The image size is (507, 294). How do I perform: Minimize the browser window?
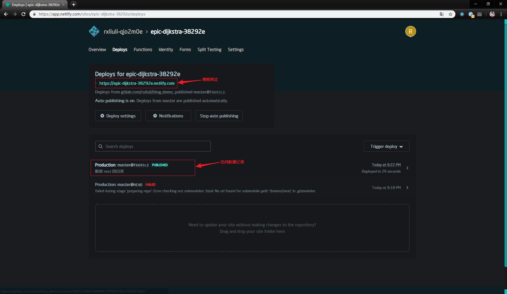click(x=476, y=4)
